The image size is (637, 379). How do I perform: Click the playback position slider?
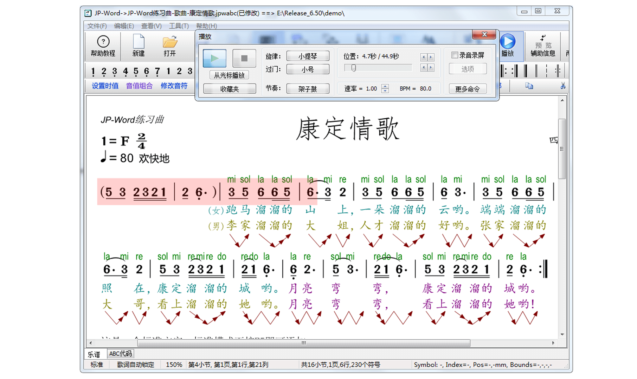coord(378,68)
